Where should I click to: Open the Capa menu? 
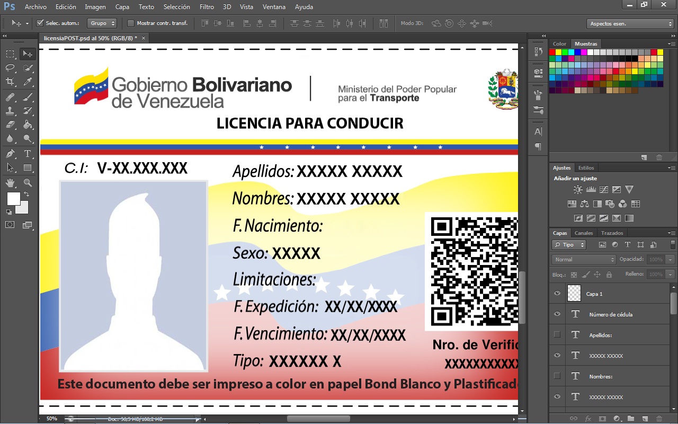click(122, 7)
